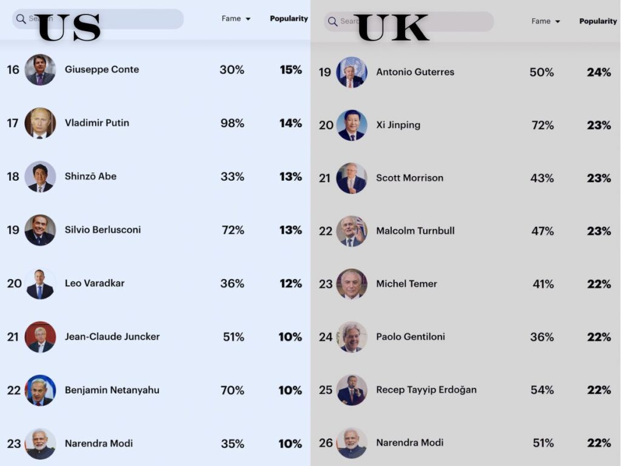Click Benjamin Netanyahu's profile picture
This screenshot has height=466, width=621.
tap(40, 390)
